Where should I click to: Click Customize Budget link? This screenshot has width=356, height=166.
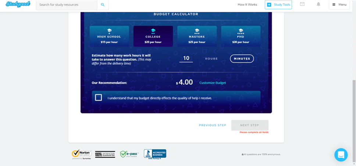point(213,83)
